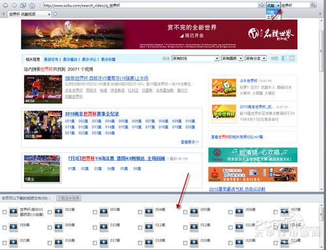Click video icon for 017集 download item
The image size is (326, 250).
(104, 243)
